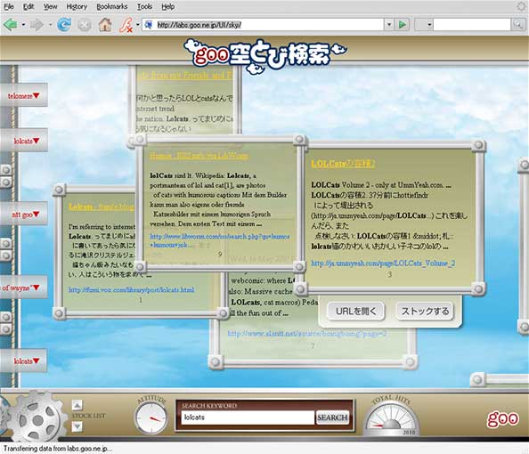This screenshot has height=454, width=529.
Task: Open the back history dropdown arrow
Action: pyautogui.click(x=23, y=25)
